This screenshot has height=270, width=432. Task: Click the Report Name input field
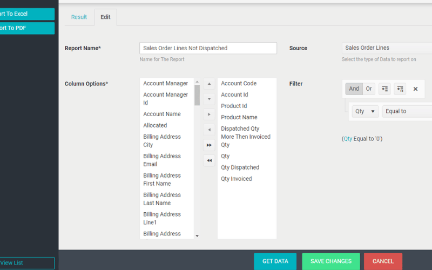208,48
